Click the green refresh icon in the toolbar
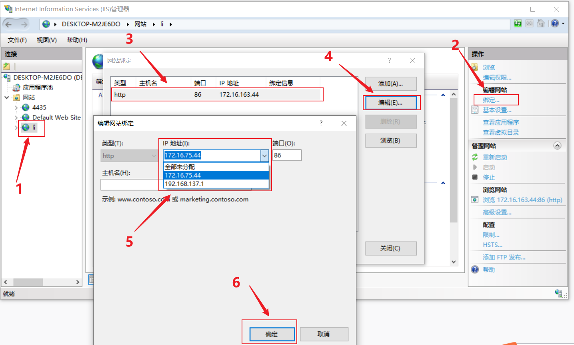Screen dimensions: 574x345 point(518,23)
